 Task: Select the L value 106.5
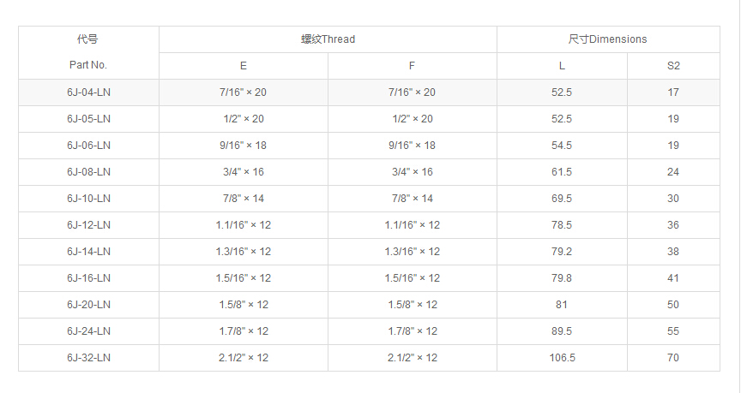pyautogui.click(x=562, y=358)
